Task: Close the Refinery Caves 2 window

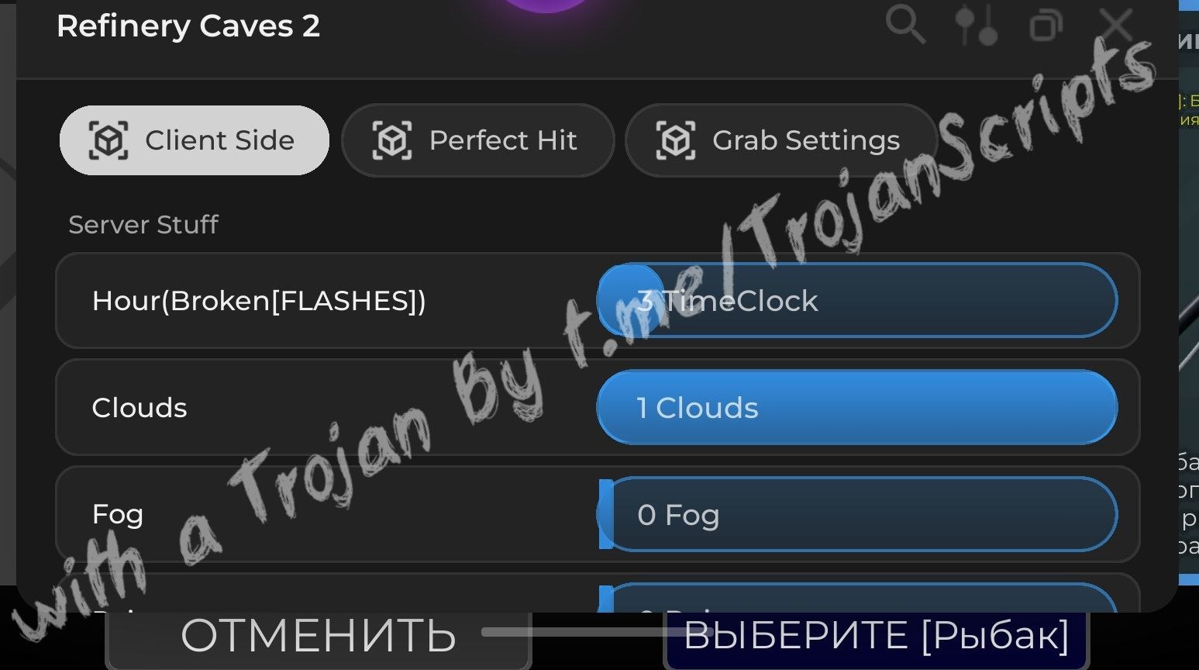Action: pyautogui.click(x=1116, y=25)
